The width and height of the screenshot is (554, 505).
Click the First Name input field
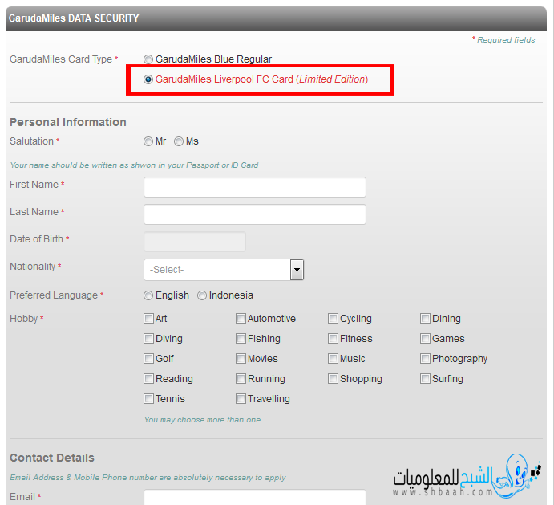(x=255, y=187)
